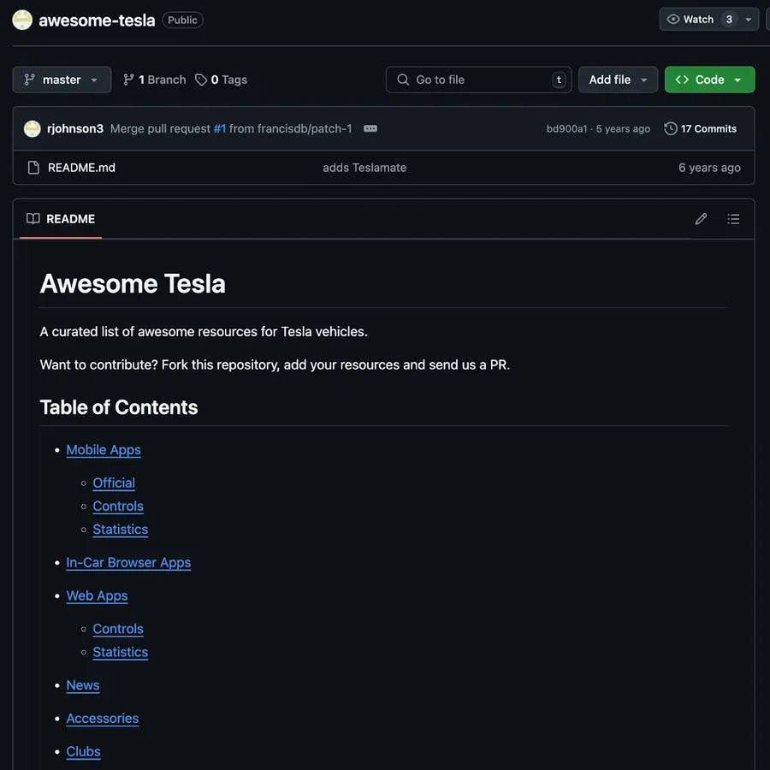This screenshot has height=770, width=770.
Task: Open the README.md file
Action: tap(81, 168)
